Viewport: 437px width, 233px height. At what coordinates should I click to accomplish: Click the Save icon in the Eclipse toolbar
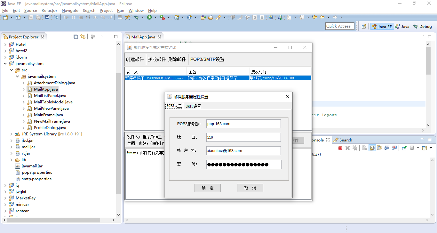31,17
